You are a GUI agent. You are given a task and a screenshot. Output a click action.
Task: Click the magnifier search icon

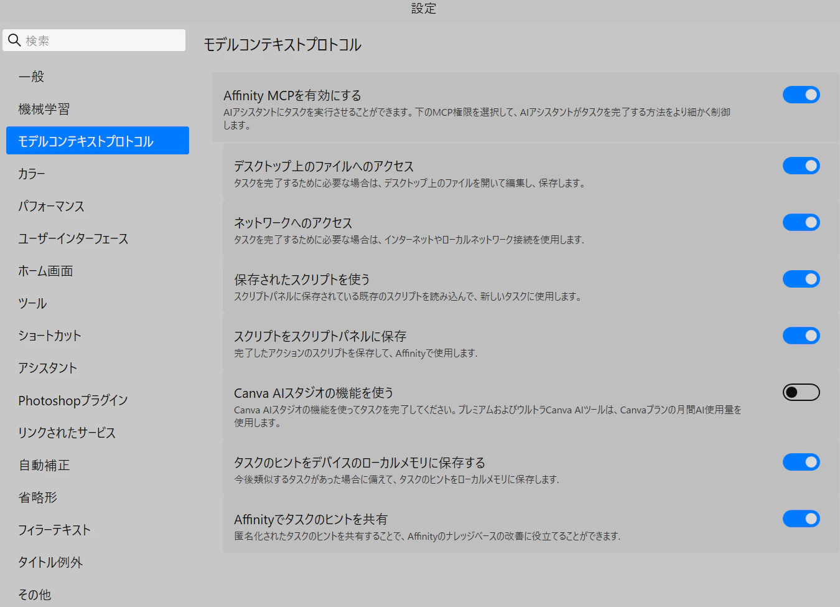pos(14,40)
